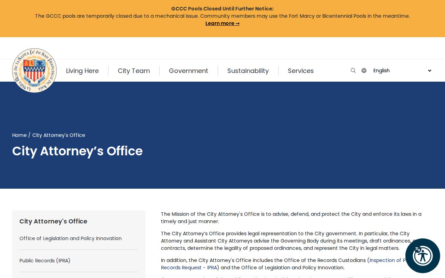Open the accessibility widget button
Viewport: 445px width, 278px height.
(423, 256)
